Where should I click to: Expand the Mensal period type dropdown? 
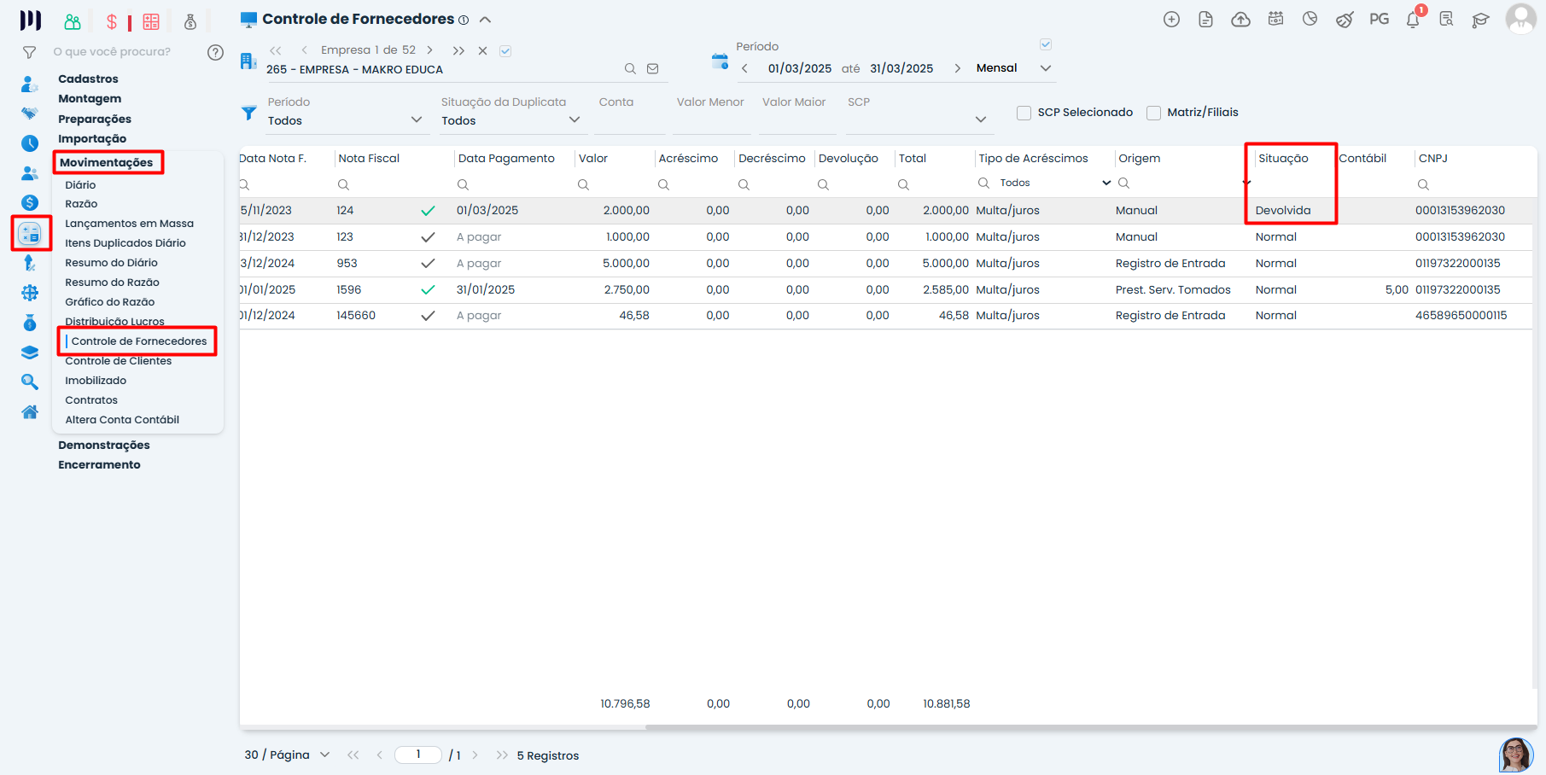point(1046,68)
